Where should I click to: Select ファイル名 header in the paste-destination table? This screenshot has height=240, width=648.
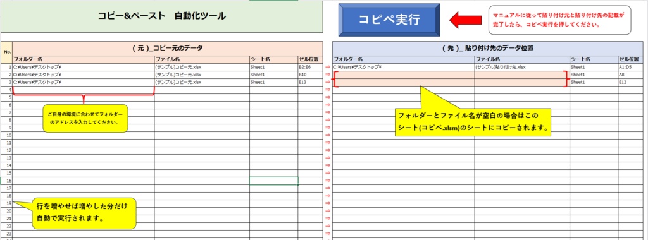pyautogui.click(x=522, y=59)
